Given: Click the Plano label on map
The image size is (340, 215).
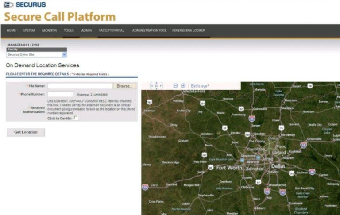Looking at the screenshot, I should (281, 146).
